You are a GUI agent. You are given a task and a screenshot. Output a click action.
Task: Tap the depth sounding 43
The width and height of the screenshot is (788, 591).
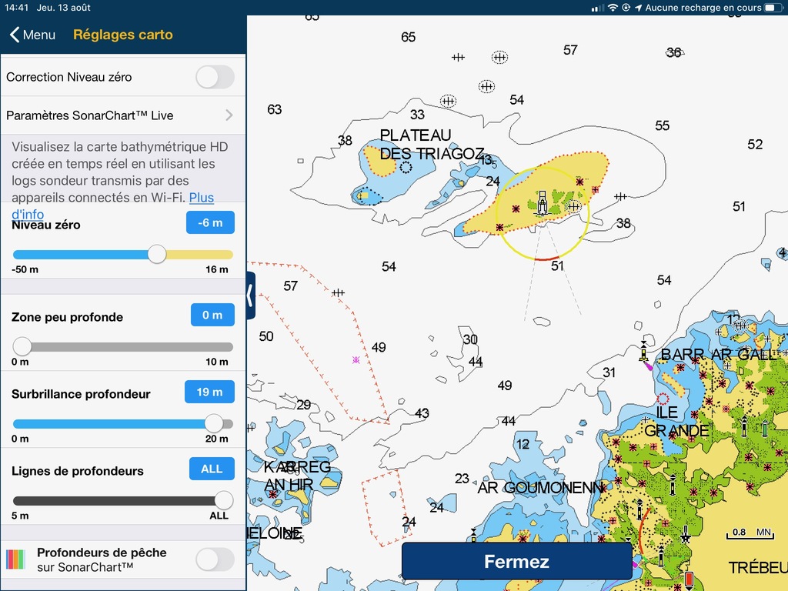pos(422,413)
